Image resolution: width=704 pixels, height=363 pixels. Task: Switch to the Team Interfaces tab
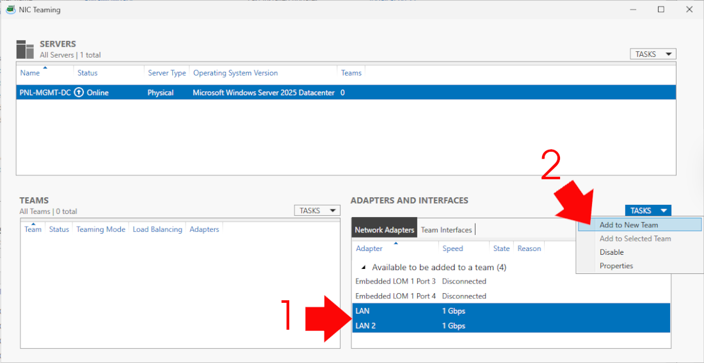(446, 230)
